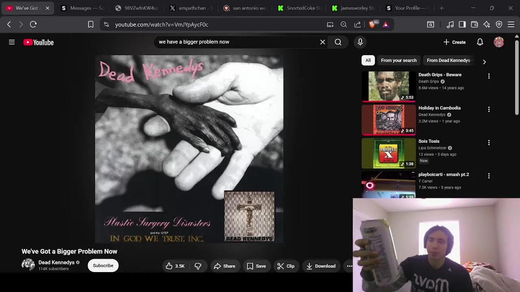
Task: Like the video with 3.5K likes
Action: point(175,266)
